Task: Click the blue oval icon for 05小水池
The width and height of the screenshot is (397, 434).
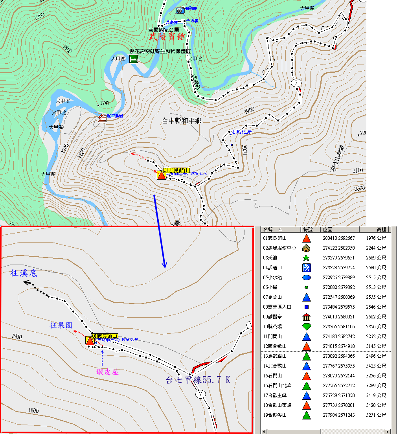Action: click(307, 278)
